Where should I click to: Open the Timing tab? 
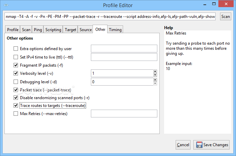115,29
